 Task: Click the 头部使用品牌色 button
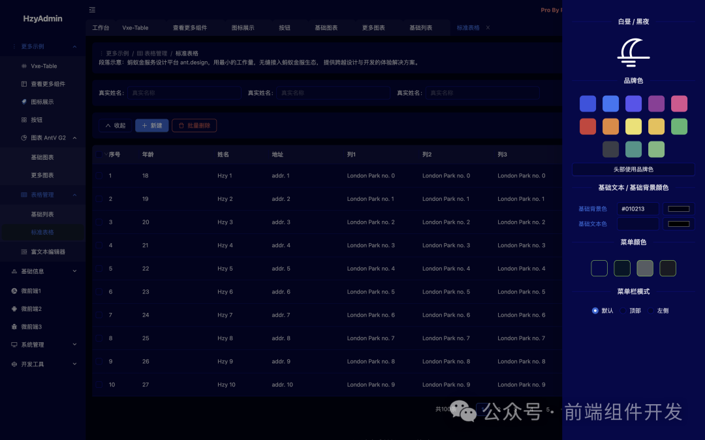pyautogui.click(x=633, y=169)
